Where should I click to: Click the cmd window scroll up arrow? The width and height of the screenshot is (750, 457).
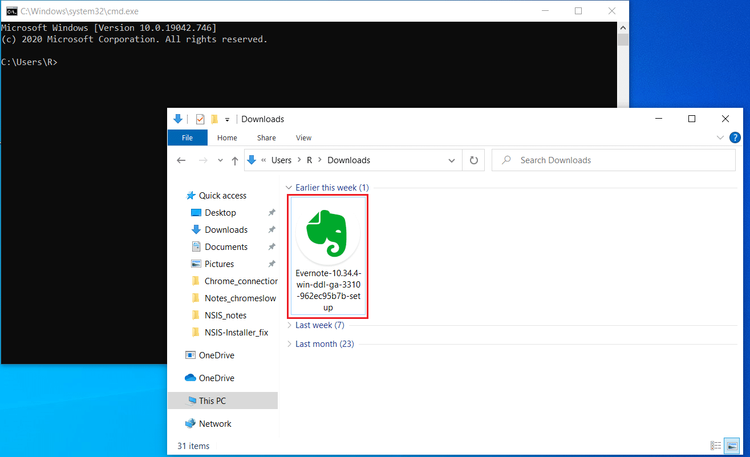(x=623, y=27)
